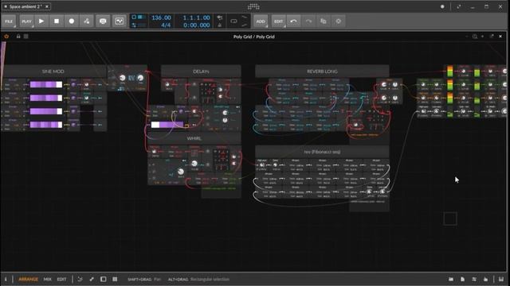Click the tempo value 136.00
Screen dimensions: 510x286
coord(161,17)
